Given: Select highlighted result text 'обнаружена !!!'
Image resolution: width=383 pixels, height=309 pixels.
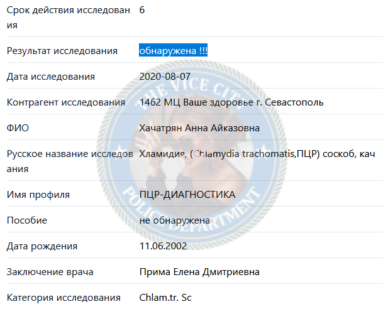Looking at the screenshot, I should [x=173, y=50].
